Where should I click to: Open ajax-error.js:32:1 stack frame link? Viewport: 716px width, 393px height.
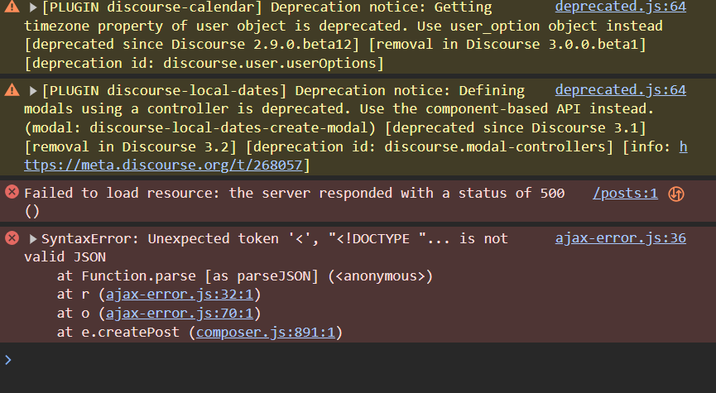[x=180, y=295]
